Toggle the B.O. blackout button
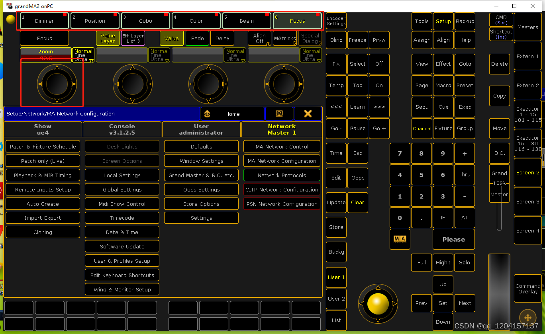 (500, 153)
